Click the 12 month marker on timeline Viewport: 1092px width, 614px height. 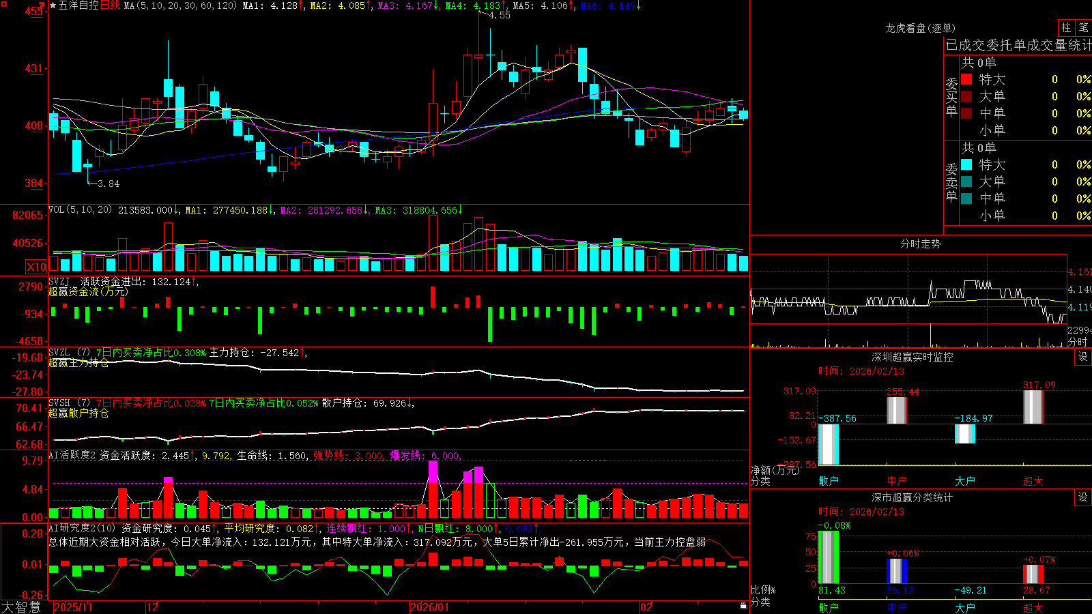click(153, 607)
